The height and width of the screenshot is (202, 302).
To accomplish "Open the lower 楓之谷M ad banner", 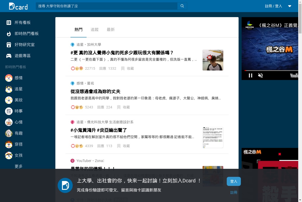I will tap(270, 175).
